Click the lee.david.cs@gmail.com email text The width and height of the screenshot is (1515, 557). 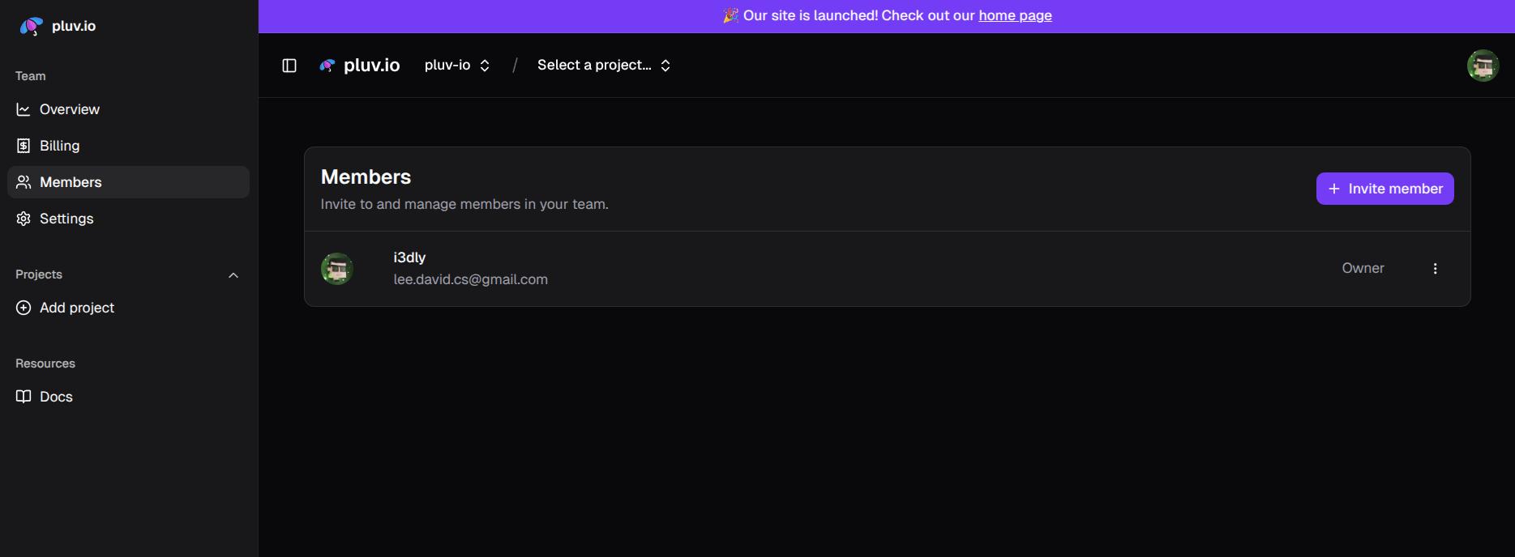pos(471,279)
